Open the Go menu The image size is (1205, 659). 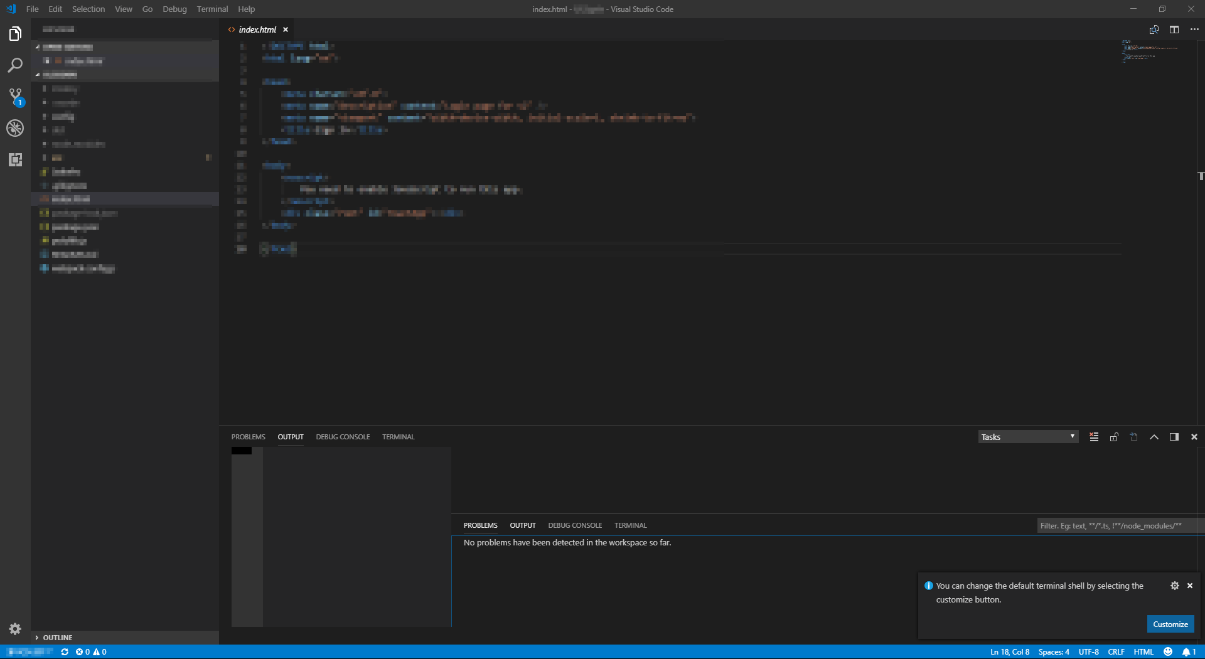pyautogui.click(x=147, y=9)
